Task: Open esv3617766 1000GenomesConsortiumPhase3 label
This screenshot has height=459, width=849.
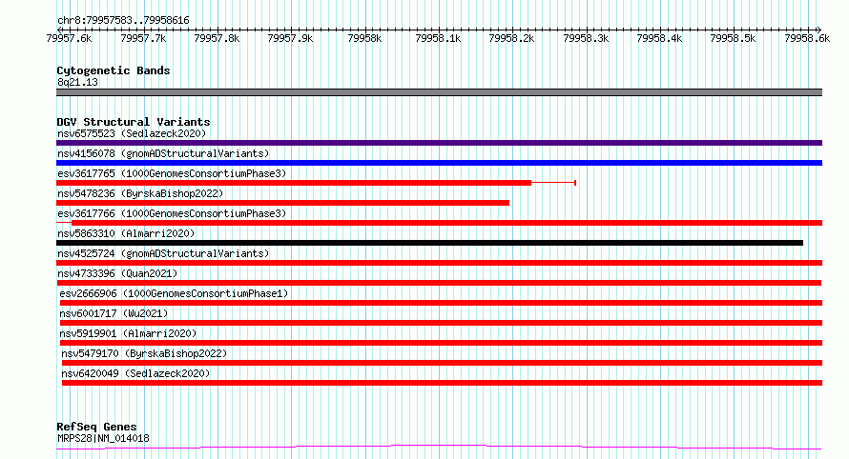Action: coord(172,213)
